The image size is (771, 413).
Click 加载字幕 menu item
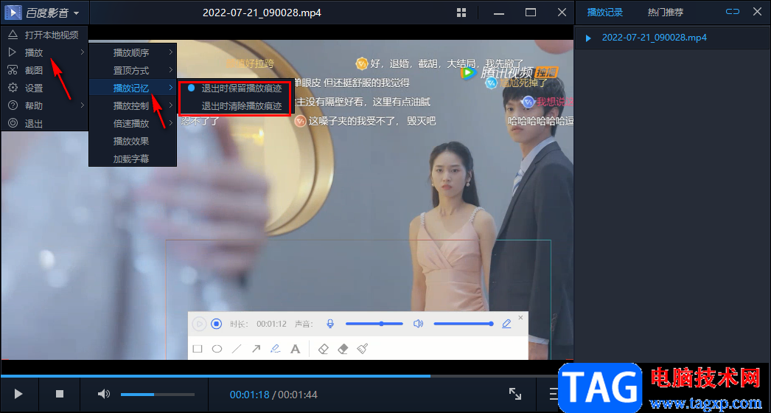(x=132, y=159)
